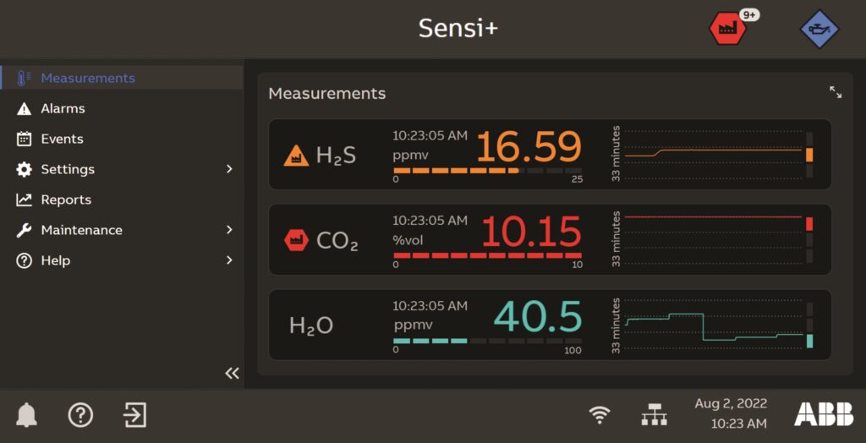Click the Wi-Fi status icon
Screen dimensions: 866x443
(600, 414)
